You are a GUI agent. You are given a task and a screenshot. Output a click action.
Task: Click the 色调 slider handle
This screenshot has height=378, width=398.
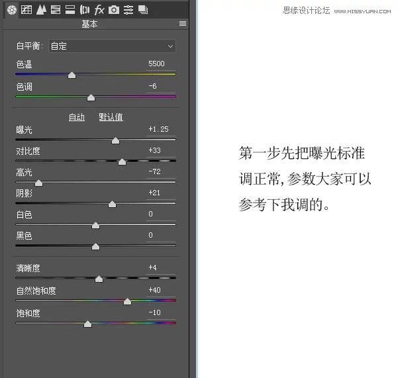point(91,97)
